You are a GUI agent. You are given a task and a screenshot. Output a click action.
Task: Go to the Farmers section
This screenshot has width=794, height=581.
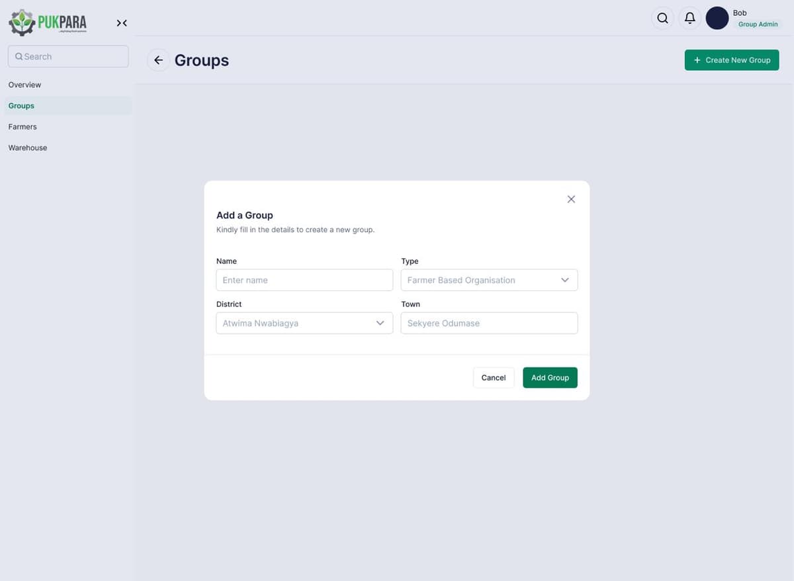point(22,126)
